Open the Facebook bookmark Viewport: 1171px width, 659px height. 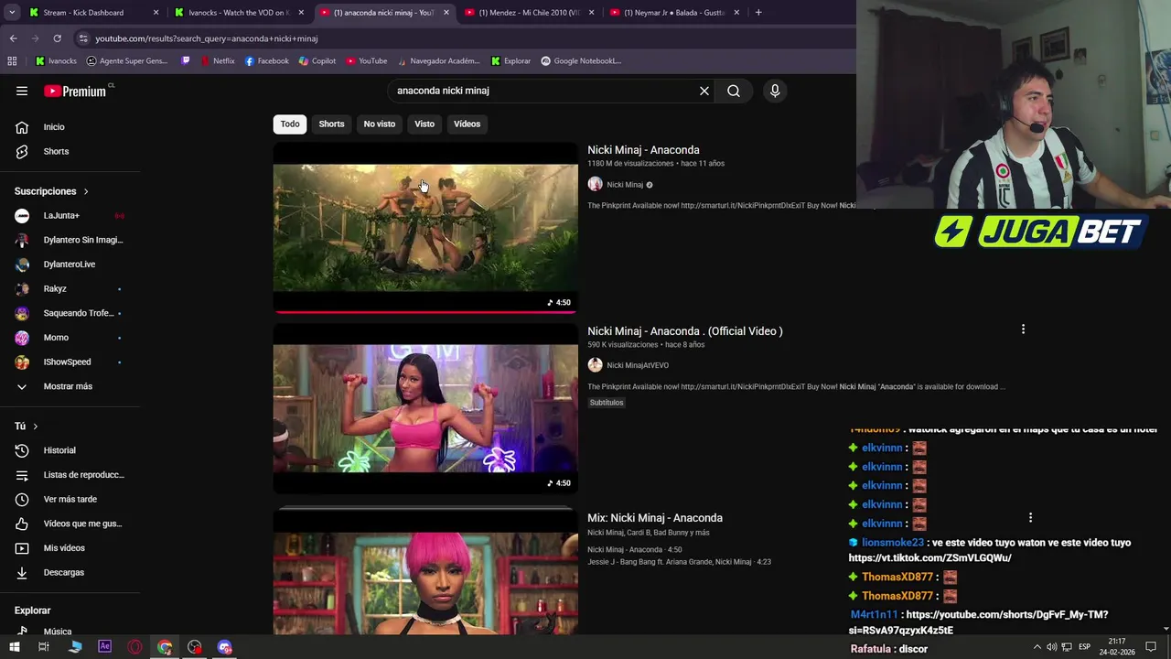266,61
